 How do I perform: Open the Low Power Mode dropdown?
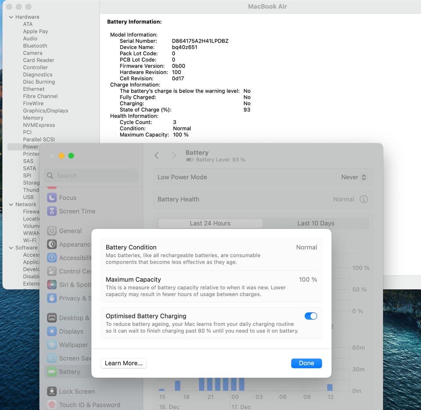pos(353,177)
